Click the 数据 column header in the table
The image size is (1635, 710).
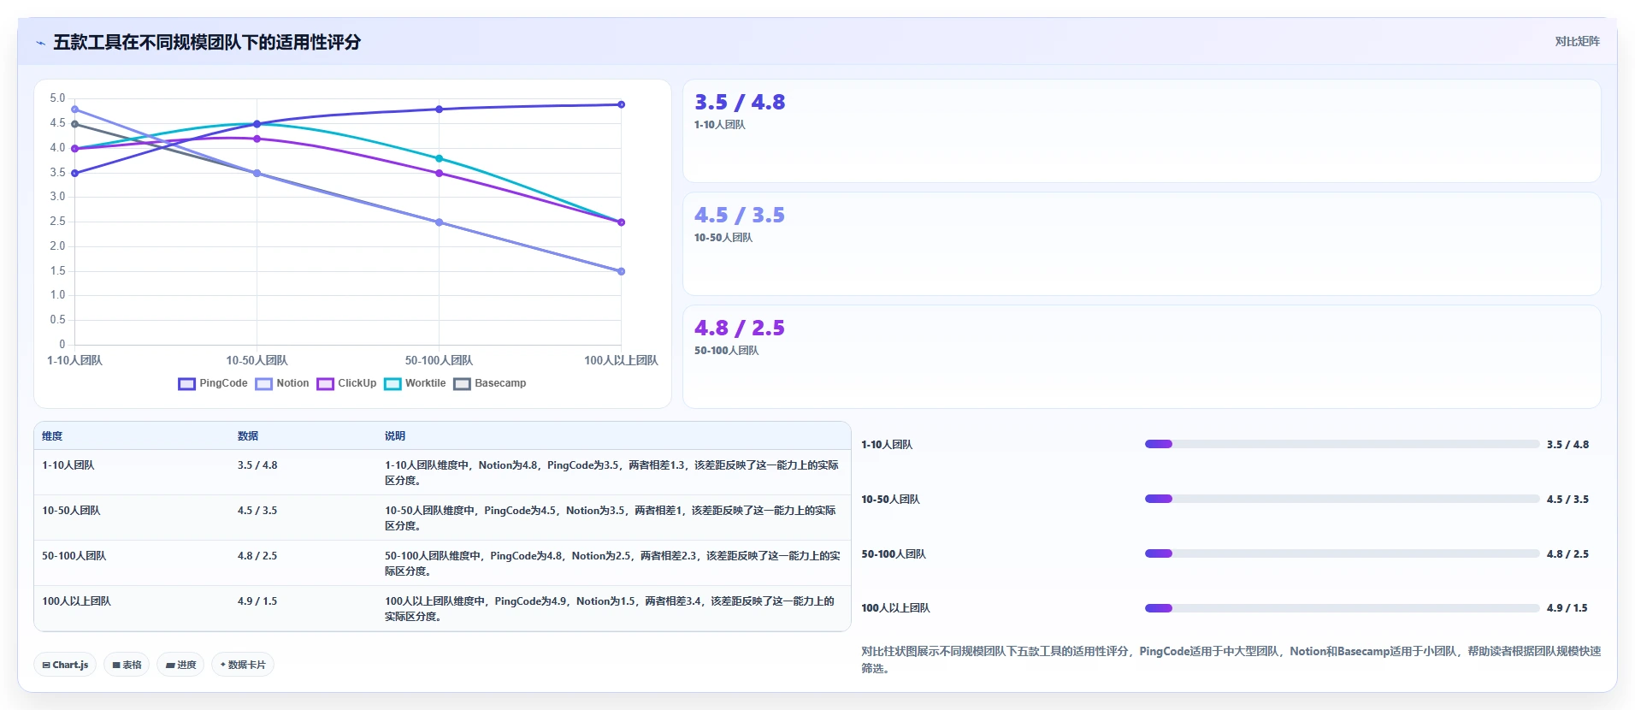tap(248, 436)
